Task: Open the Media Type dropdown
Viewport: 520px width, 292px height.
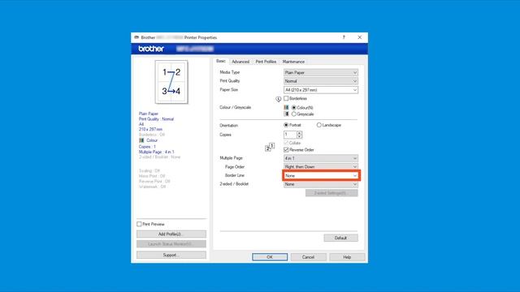Action: click(321, 72)
